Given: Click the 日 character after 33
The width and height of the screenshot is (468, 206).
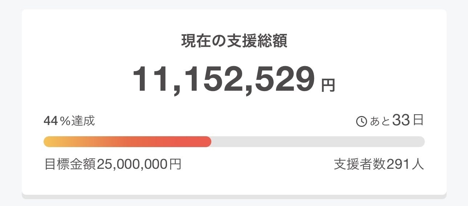Looking at the screenshot, I should pyautogui.click(x=418, y=121).
